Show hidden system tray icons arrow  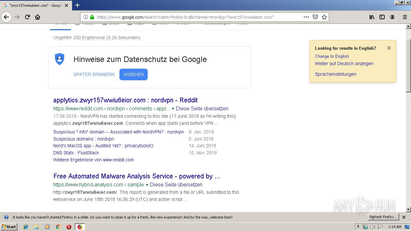coord(358,227)
